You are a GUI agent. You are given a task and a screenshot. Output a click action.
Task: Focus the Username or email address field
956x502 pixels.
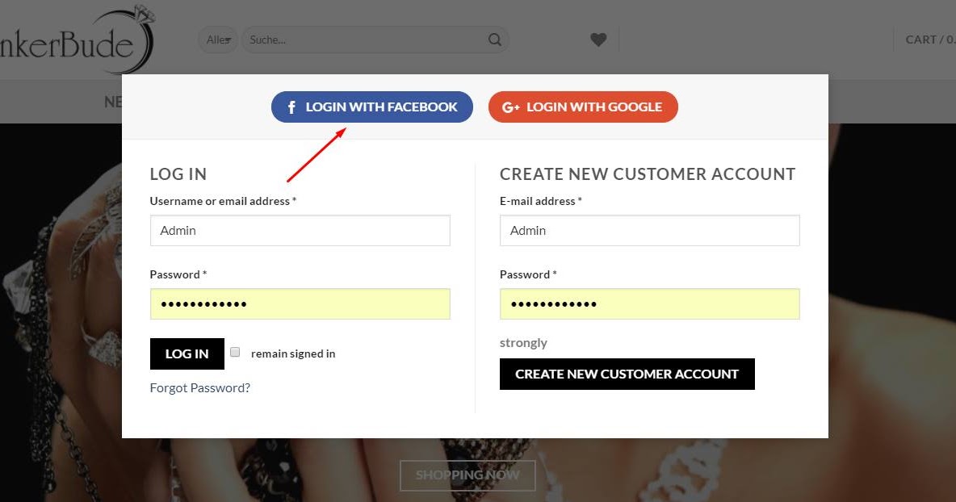300,230
